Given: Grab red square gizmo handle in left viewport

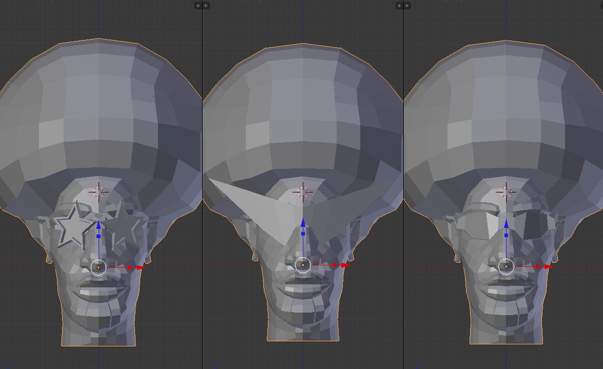Looking at the screenshot, I should tap(130, 267).
